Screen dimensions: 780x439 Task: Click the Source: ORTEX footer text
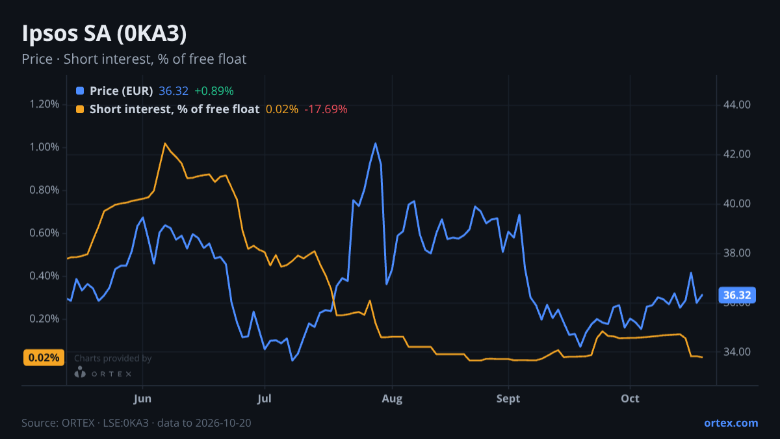pyautogui.click(x=136, y=423)
